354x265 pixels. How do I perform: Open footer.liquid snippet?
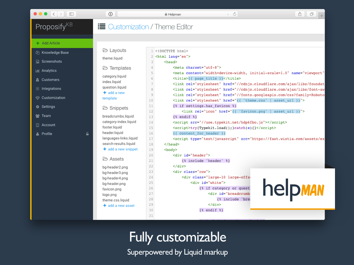(x=112, y=127)
